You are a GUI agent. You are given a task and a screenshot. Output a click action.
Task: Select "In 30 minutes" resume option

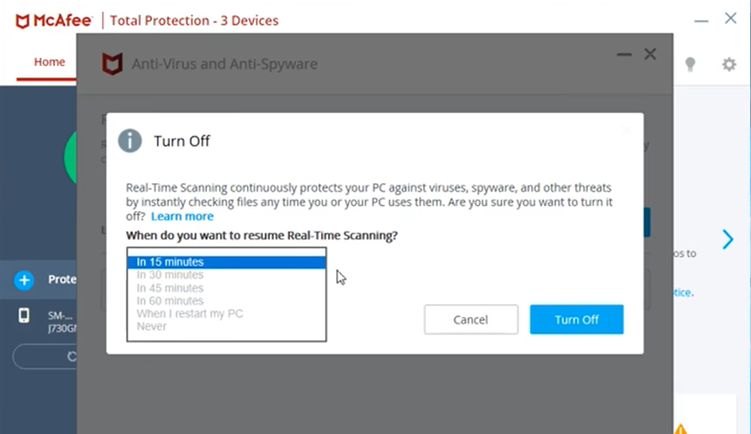[170, 275]
